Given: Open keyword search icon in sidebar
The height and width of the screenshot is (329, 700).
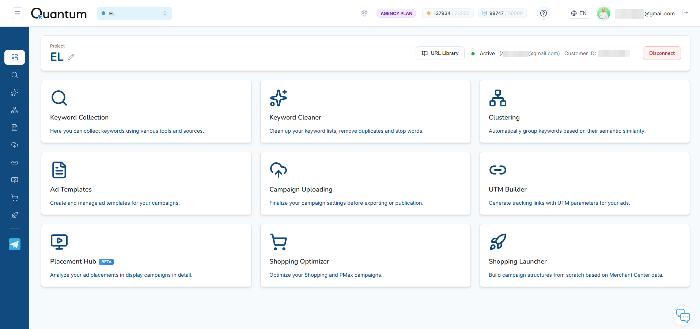Looking at the screenshot, I should tap(15, 75).
